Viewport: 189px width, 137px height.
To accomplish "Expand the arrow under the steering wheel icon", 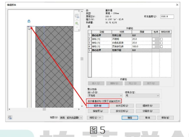I will click(77, 19).
